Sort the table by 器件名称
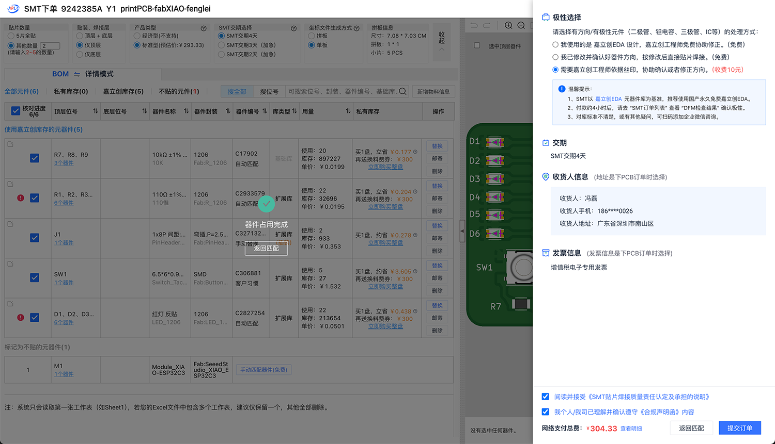 [186, 111]
